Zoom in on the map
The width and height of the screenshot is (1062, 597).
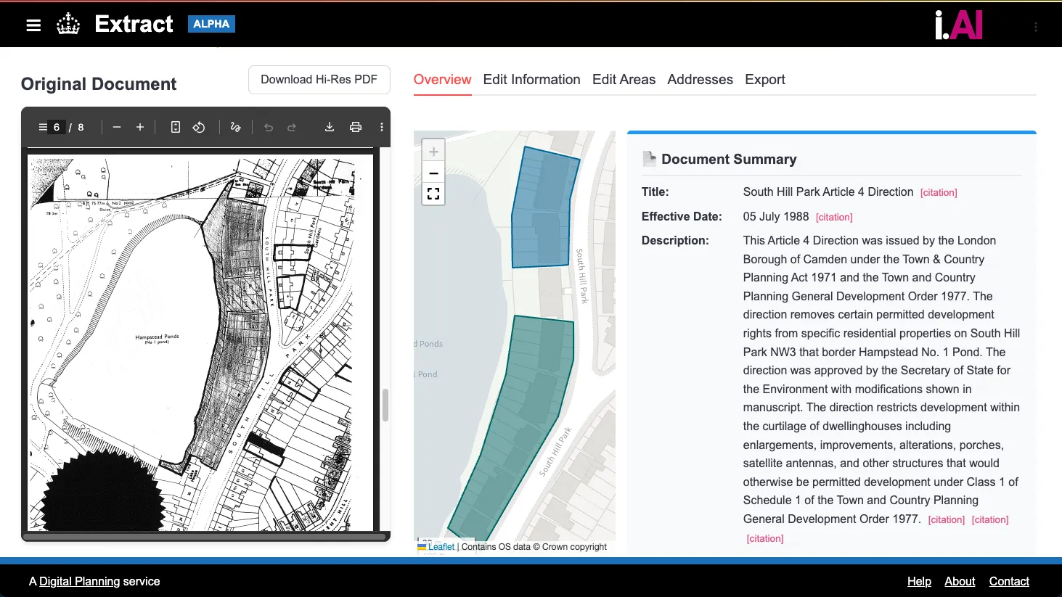[433, 152]
